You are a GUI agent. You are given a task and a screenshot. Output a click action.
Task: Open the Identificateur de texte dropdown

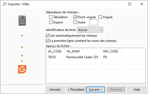(x=90, y=30)
